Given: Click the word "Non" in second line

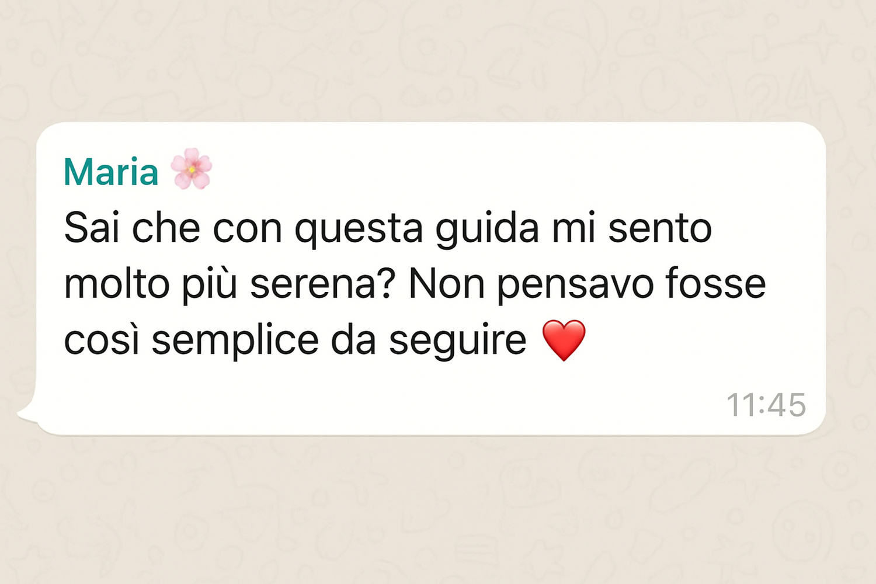Looking at the screenshot, I should click(x=447, y=284).
